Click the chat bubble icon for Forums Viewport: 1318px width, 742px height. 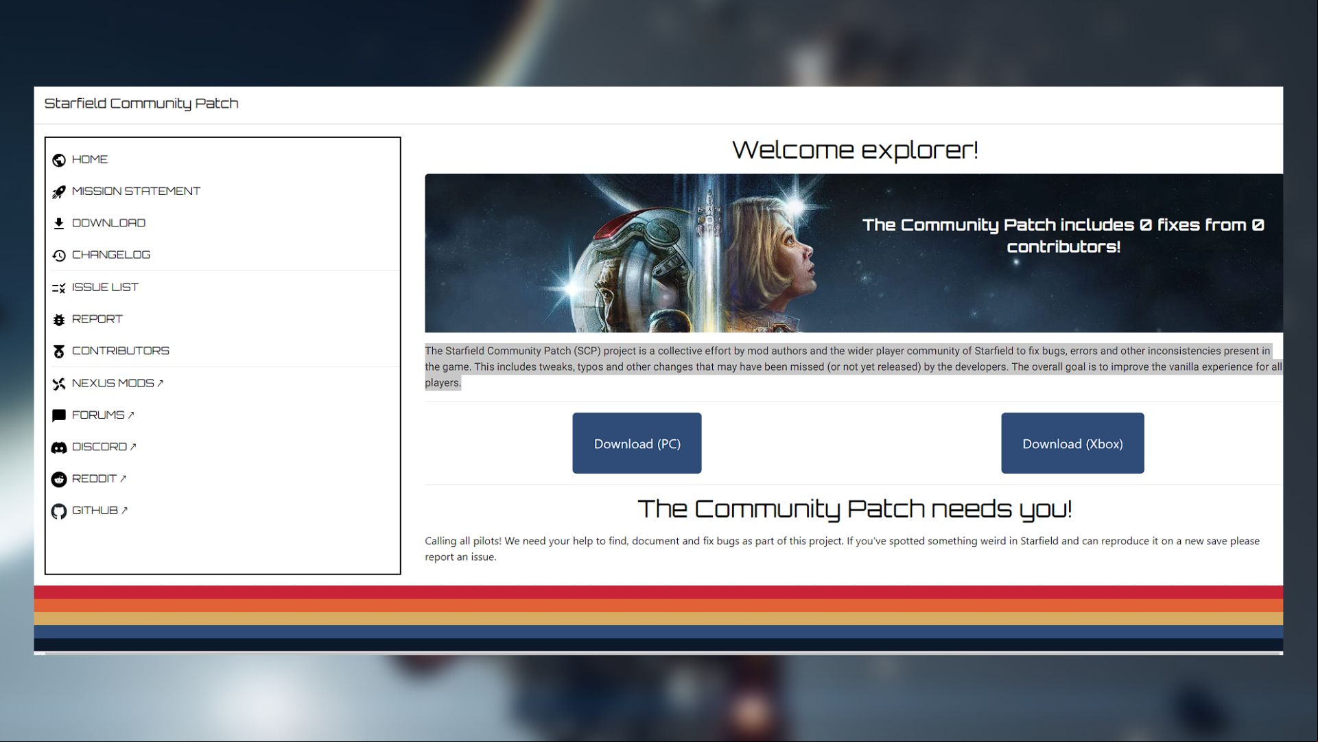coord(59,415)
